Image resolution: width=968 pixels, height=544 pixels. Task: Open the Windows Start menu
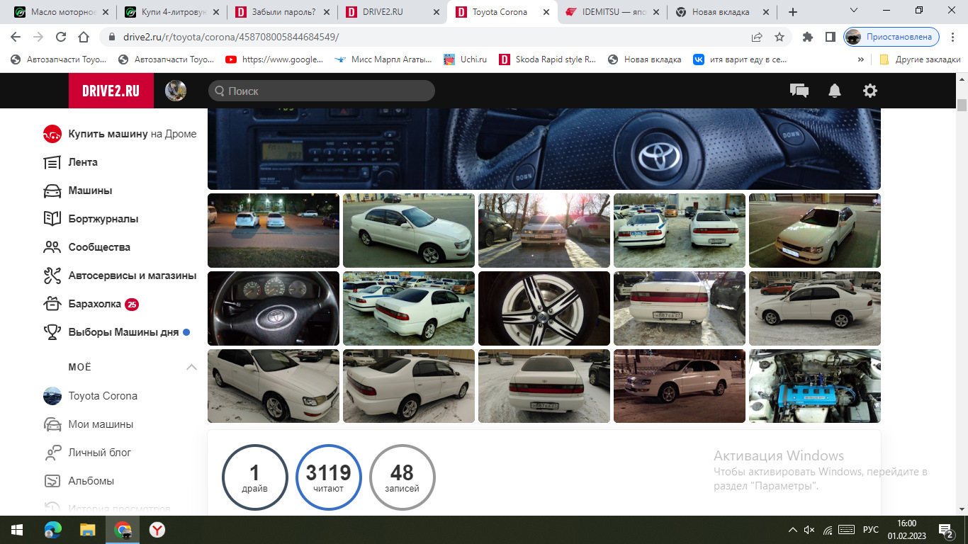[16, 529]
